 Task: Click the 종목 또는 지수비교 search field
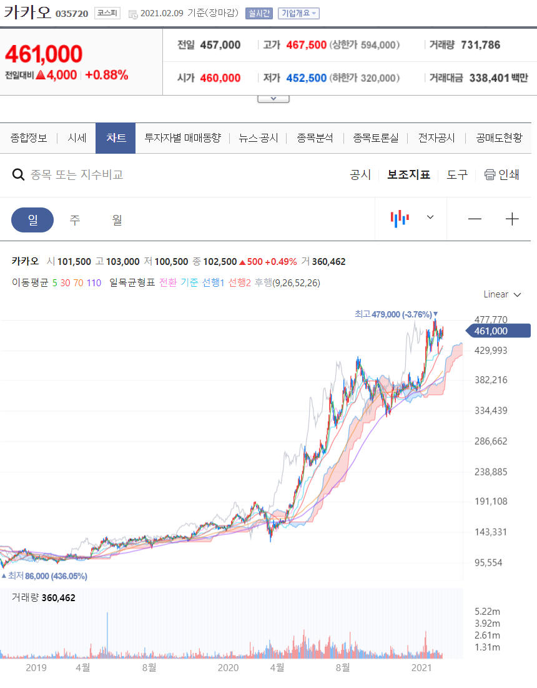(x=77, y=174)
